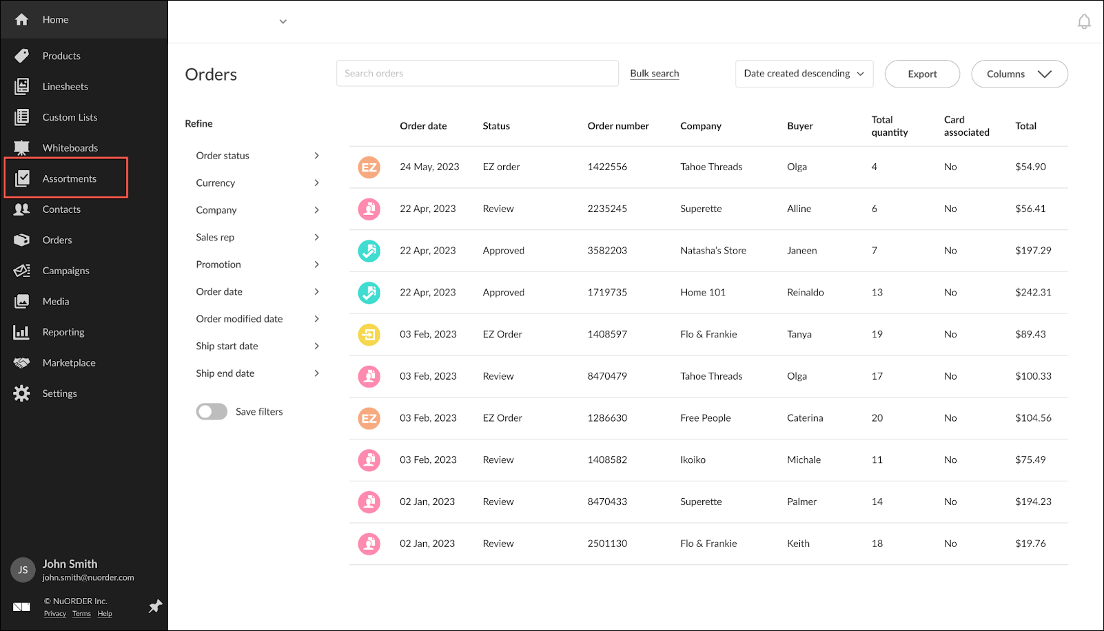
Task: Enable the Save filters toggle
Action: [x=212, y=412]
